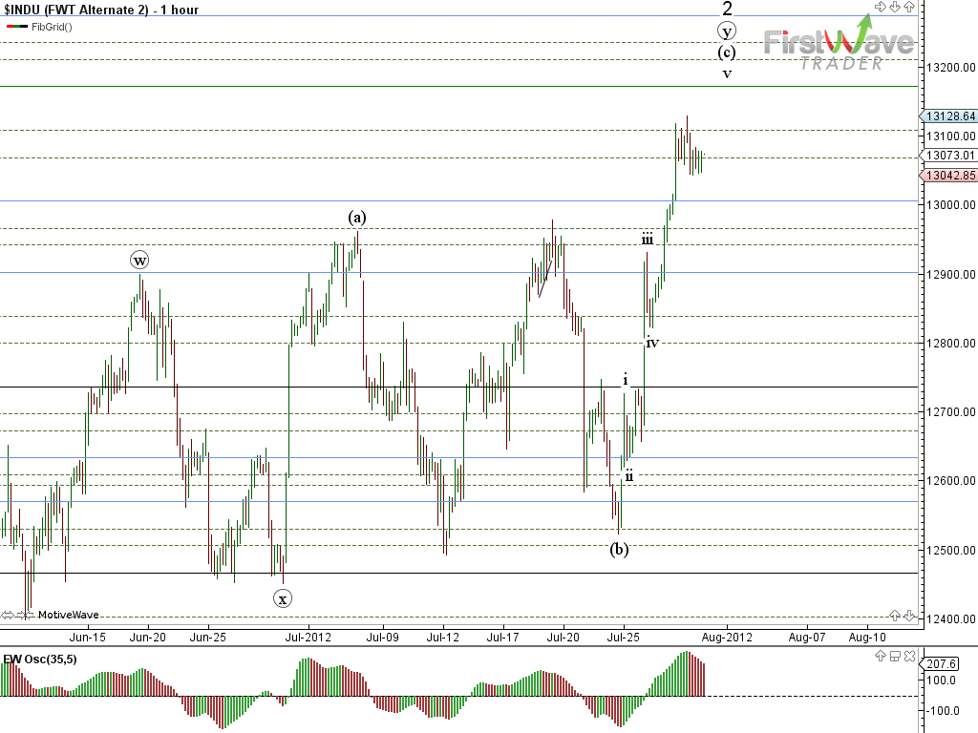Click double-headed arrow icon left of MotiveWave
The width and height of the screenshot is (978, 733).
(x=9, y=615)
